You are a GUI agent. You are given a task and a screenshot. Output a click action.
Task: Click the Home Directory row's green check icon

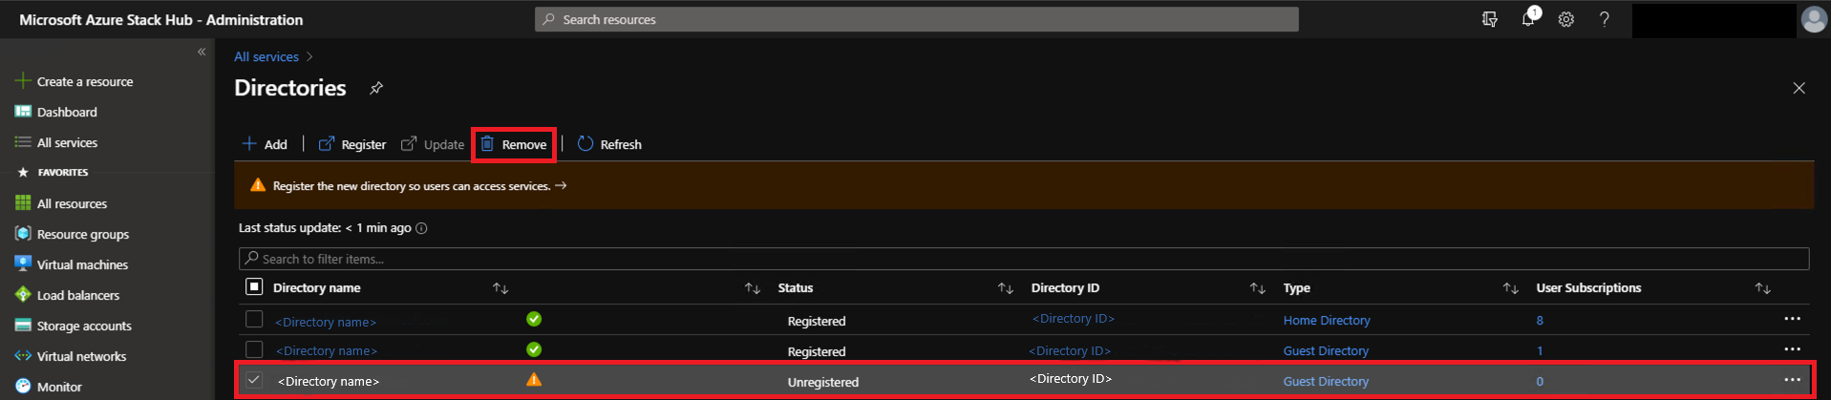(534, 319)
